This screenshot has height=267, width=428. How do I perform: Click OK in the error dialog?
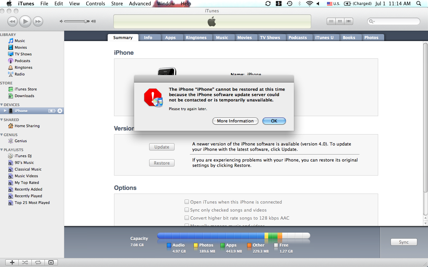pos(274,121)
